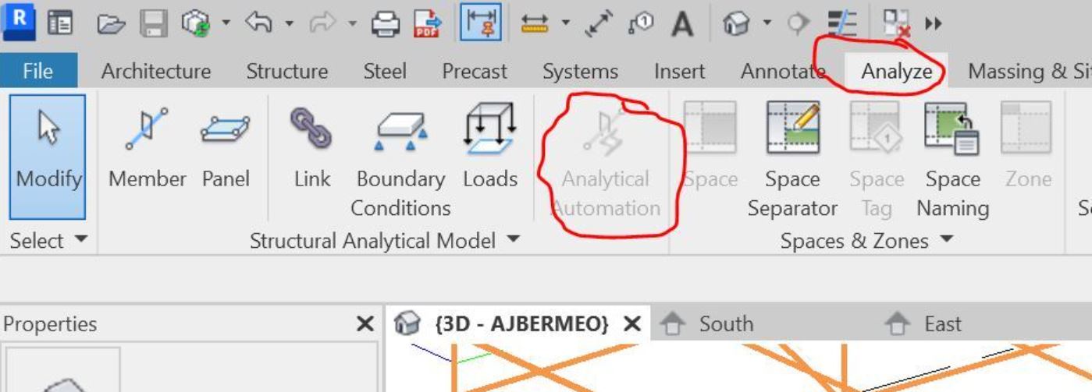The height and width of the screenshot is (392, 1092).
Task: Open the File tab
Action: tap(38, 71)
